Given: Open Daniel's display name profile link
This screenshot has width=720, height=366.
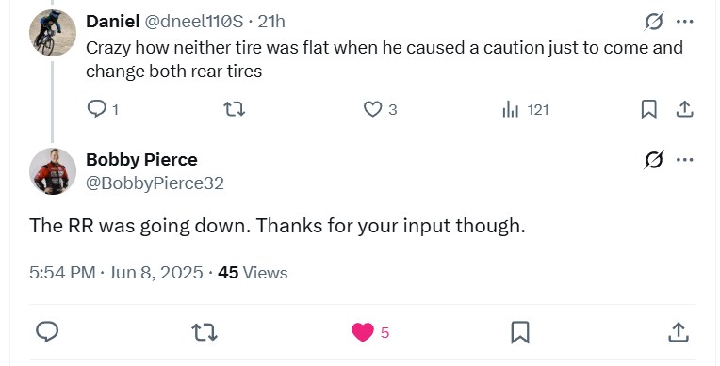Looking at the screenshot, I should click(x=112, y=21).
